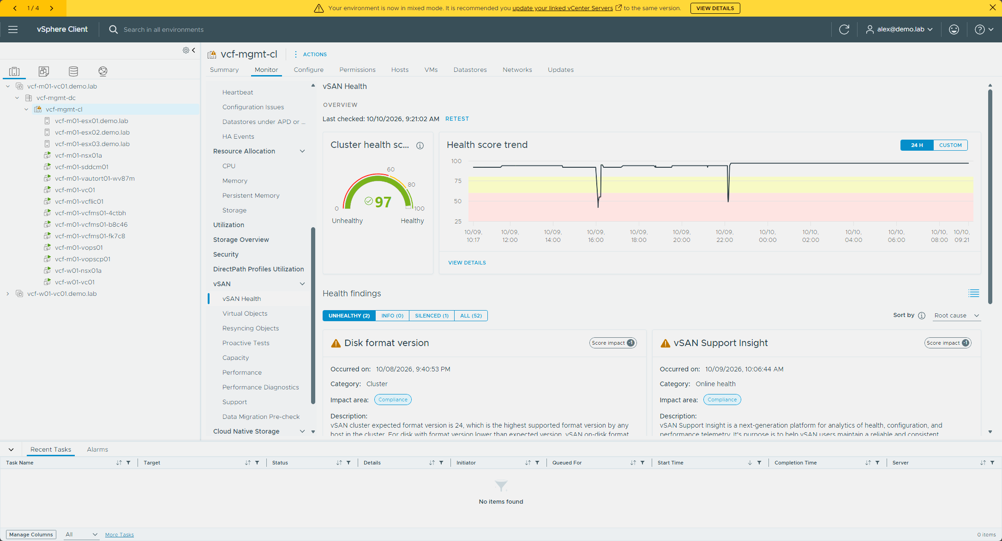Click the Cluster health score info icon
The height and width of the screenshot is (541, 1002).
click(x=420, y=146)
